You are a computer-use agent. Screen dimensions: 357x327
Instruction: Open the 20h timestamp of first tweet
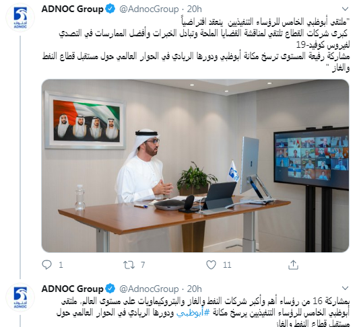tap(194, 9)
